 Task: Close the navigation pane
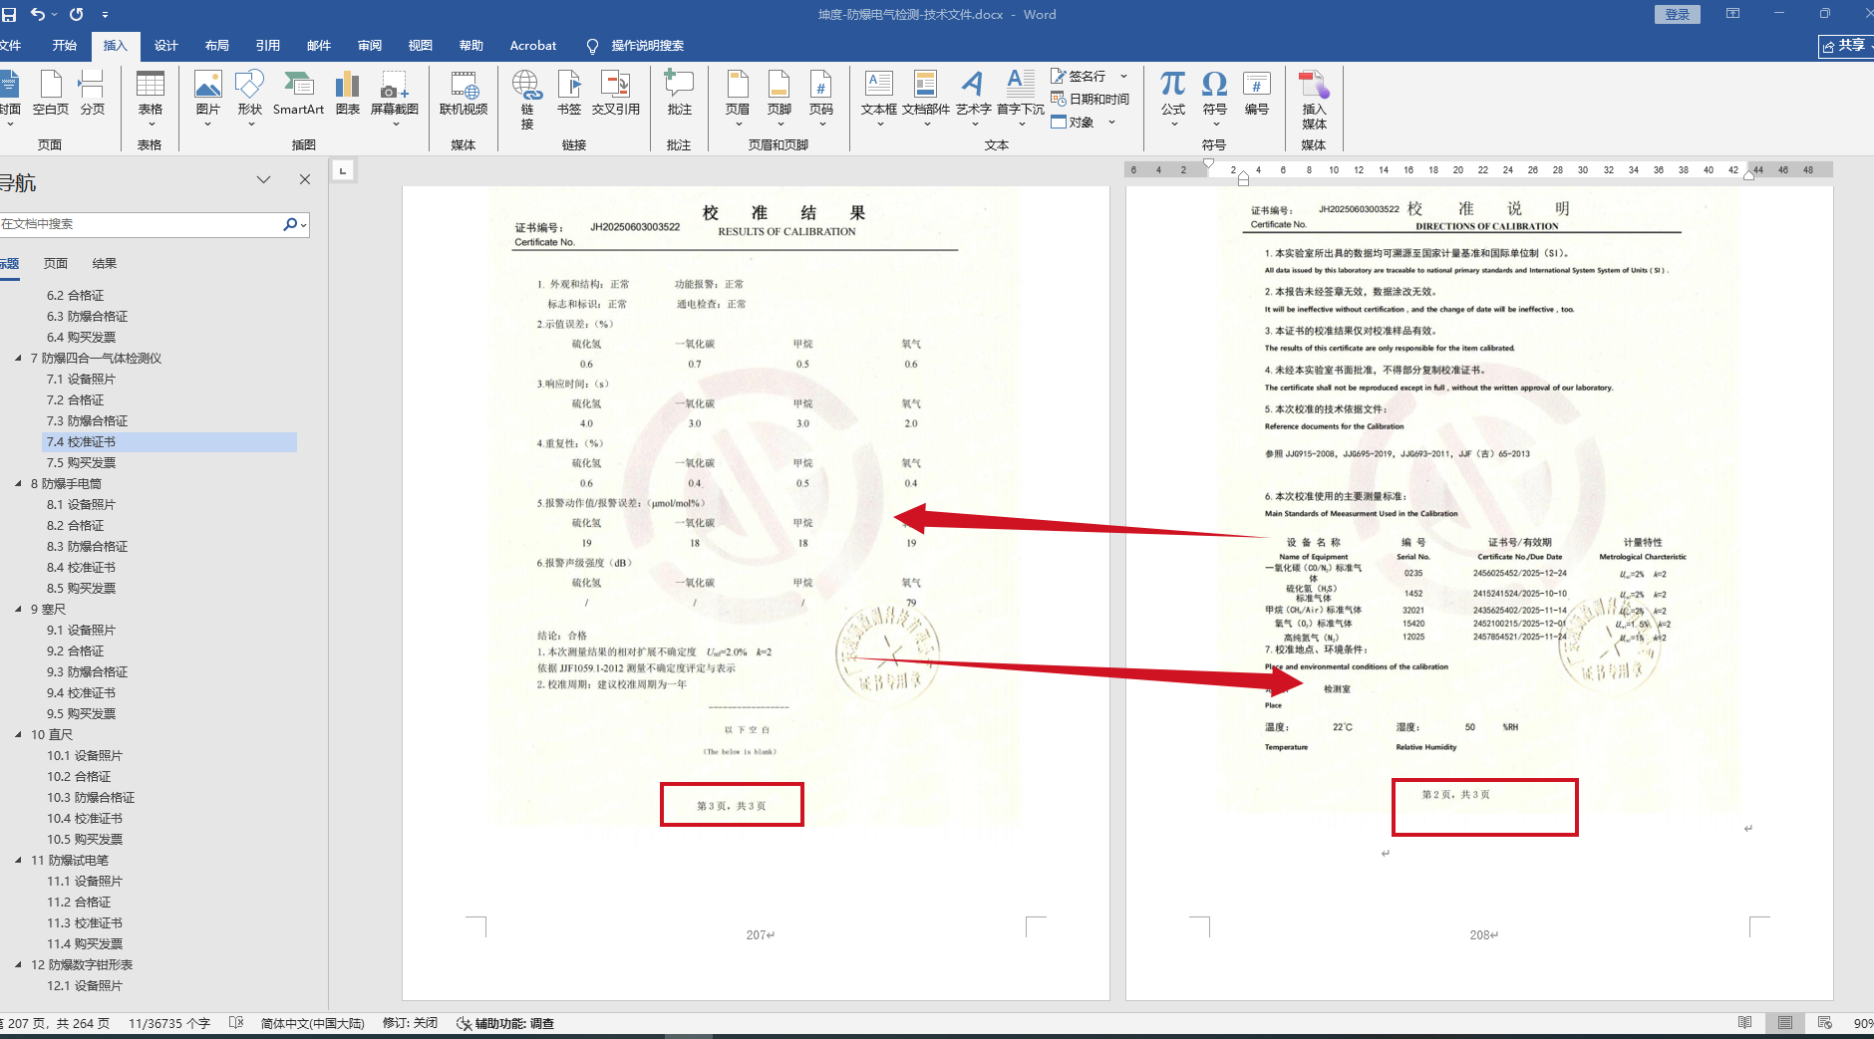pos(305,180)
